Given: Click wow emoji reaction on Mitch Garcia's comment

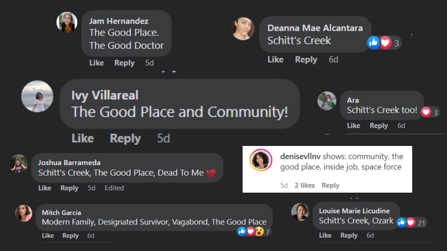Looking at the screenshot, I should click(259, 231).
